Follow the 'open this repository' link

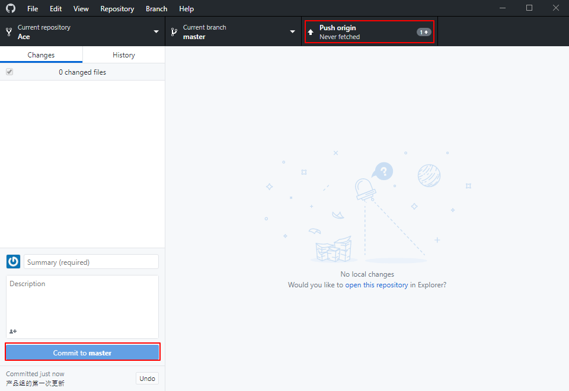[x=376, y=285]
